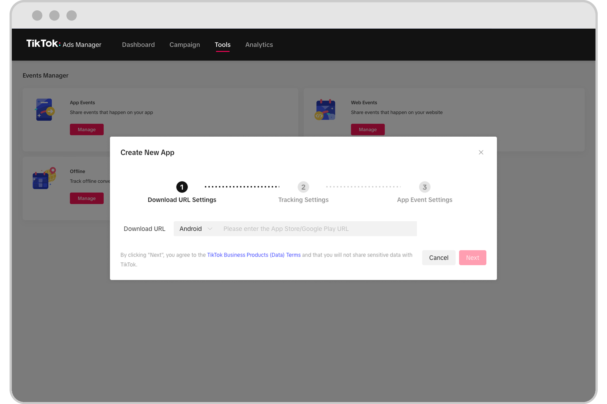Click the Next button
Viewport: 607px width, 404px height.
point(472,258)
